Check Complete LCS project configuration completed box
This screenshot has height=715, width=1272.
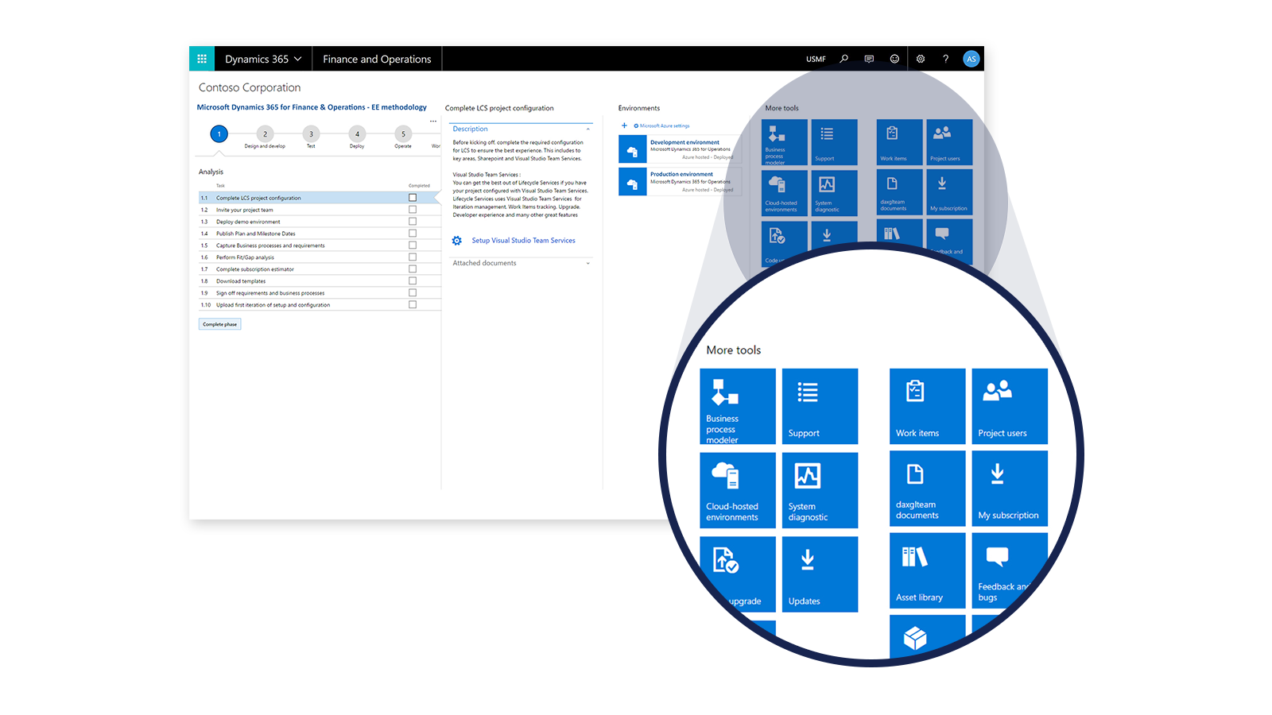pos(413,198)
